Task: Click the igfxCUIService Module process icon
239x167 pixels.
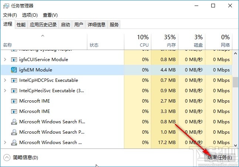Action: coord(14,60)
